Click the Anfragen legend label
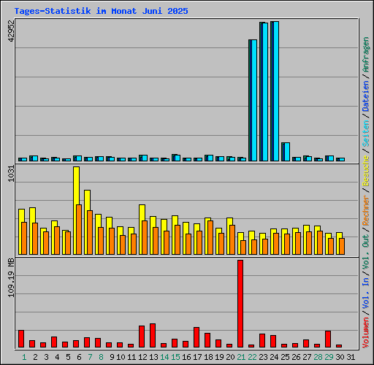 [x=366, y=54]
